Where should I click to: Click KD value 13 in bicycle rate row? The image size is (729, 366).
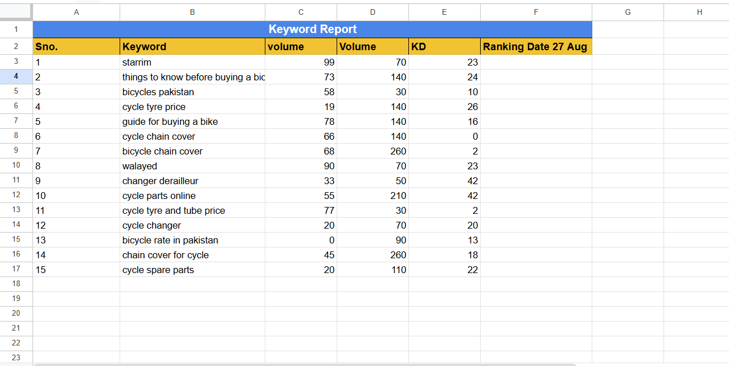(444, 240)
